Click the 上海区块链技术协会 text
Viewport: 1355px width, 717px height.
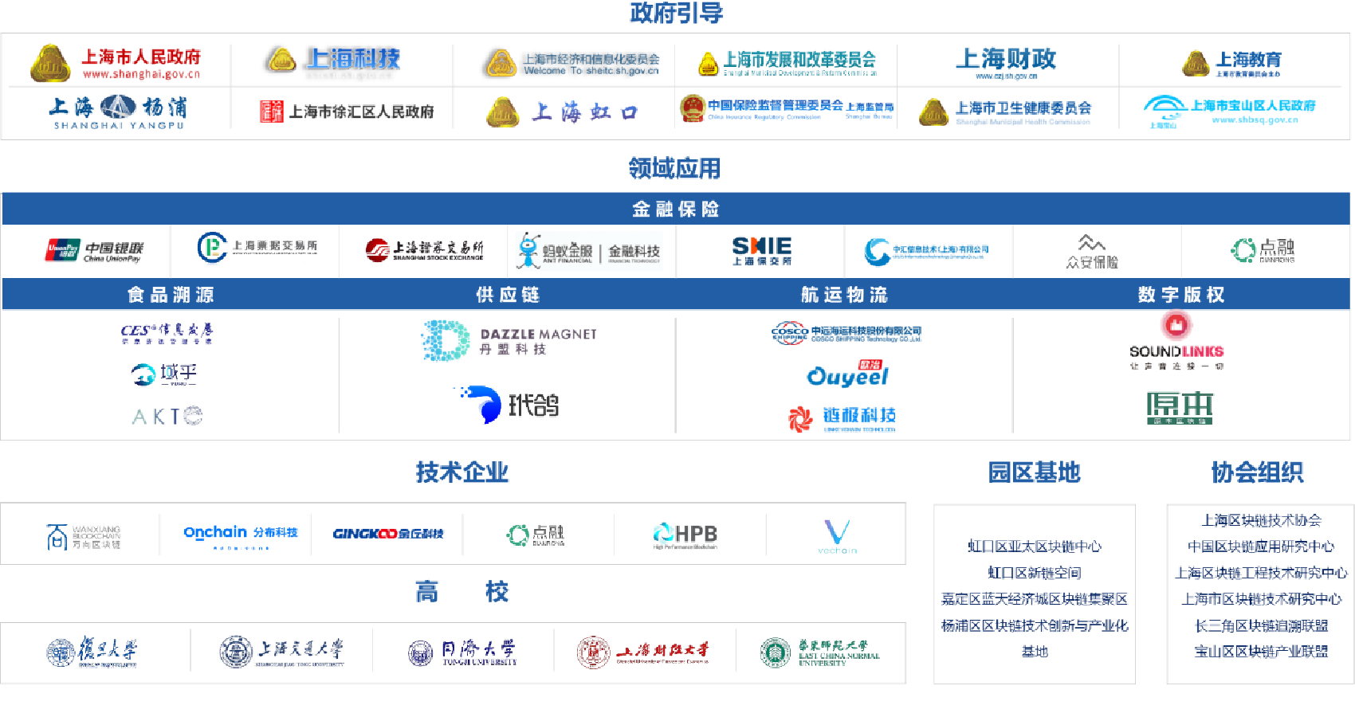tap(1262, 520)
